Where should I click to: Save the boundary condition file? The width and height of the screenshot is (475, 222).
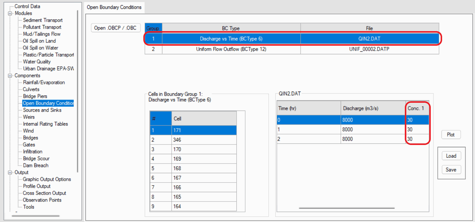pos(451,170)
